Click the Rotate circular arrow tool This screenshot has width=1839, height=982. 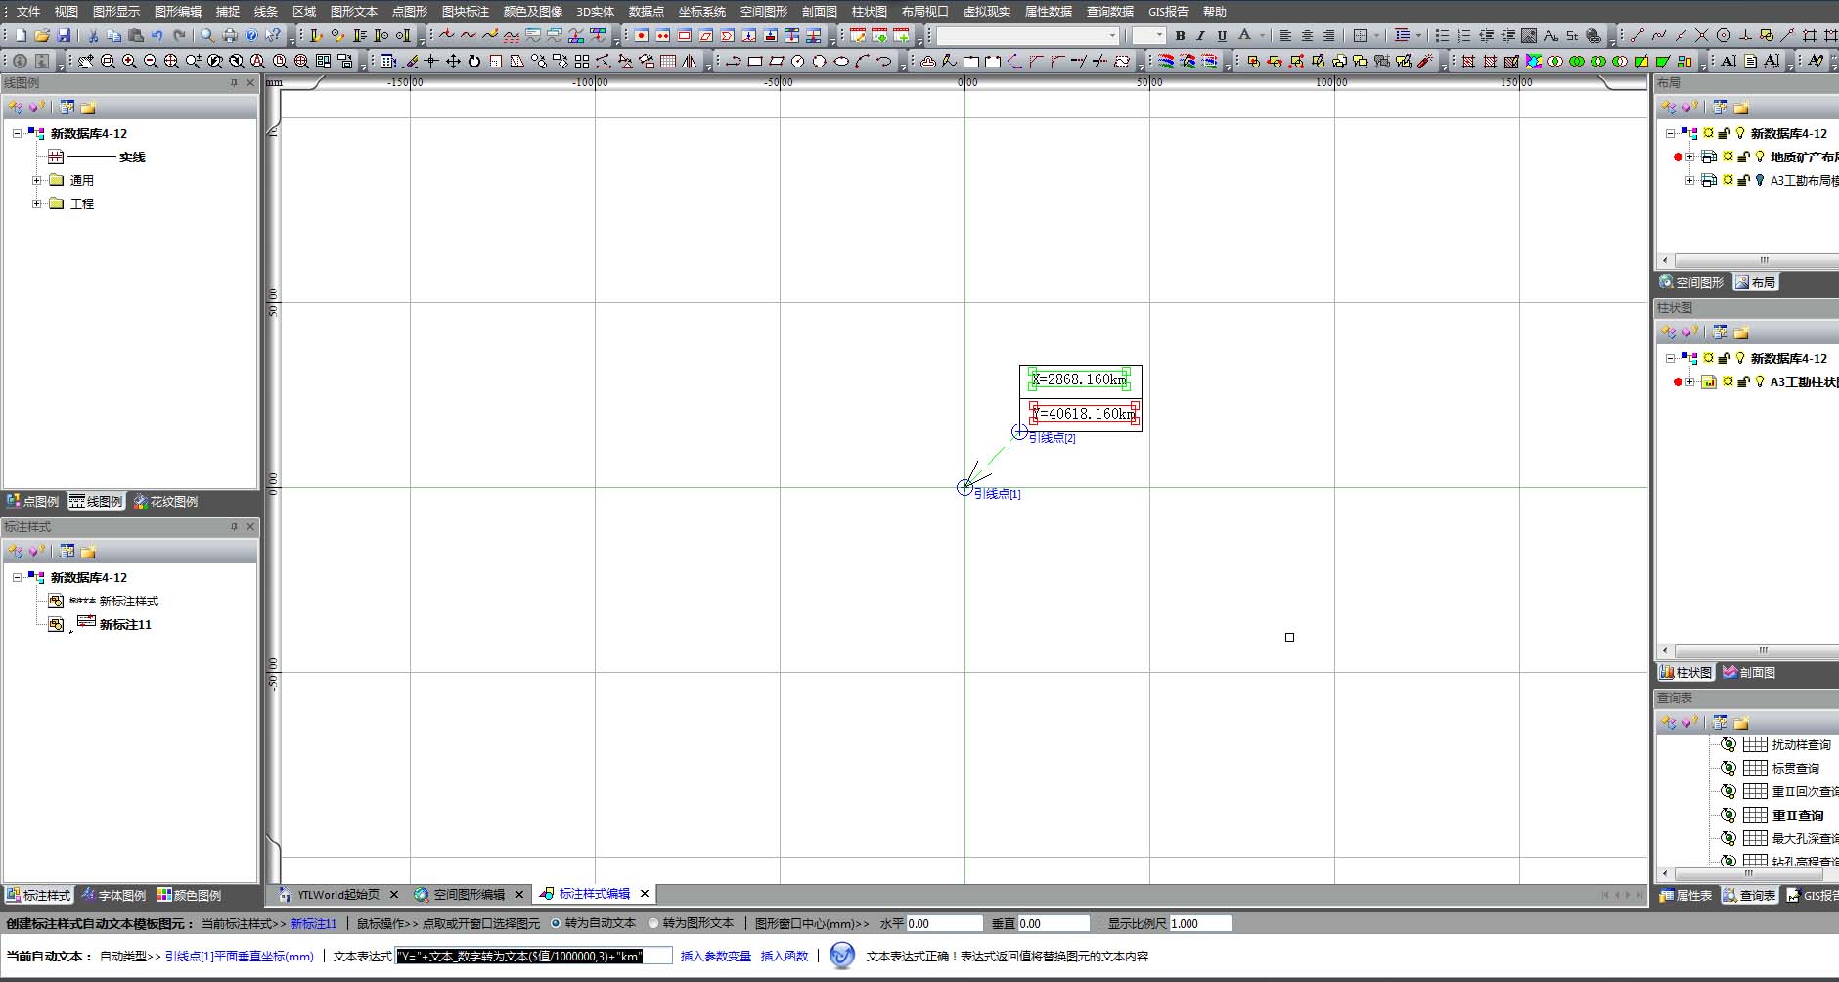click(474, 61)
